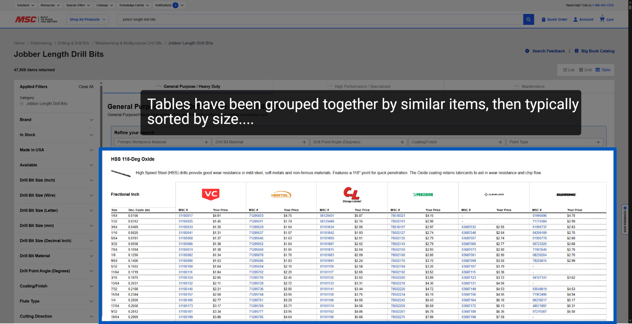
Task: Go to Drilling & Drill Bits breadcrumb
Action: 73,43
